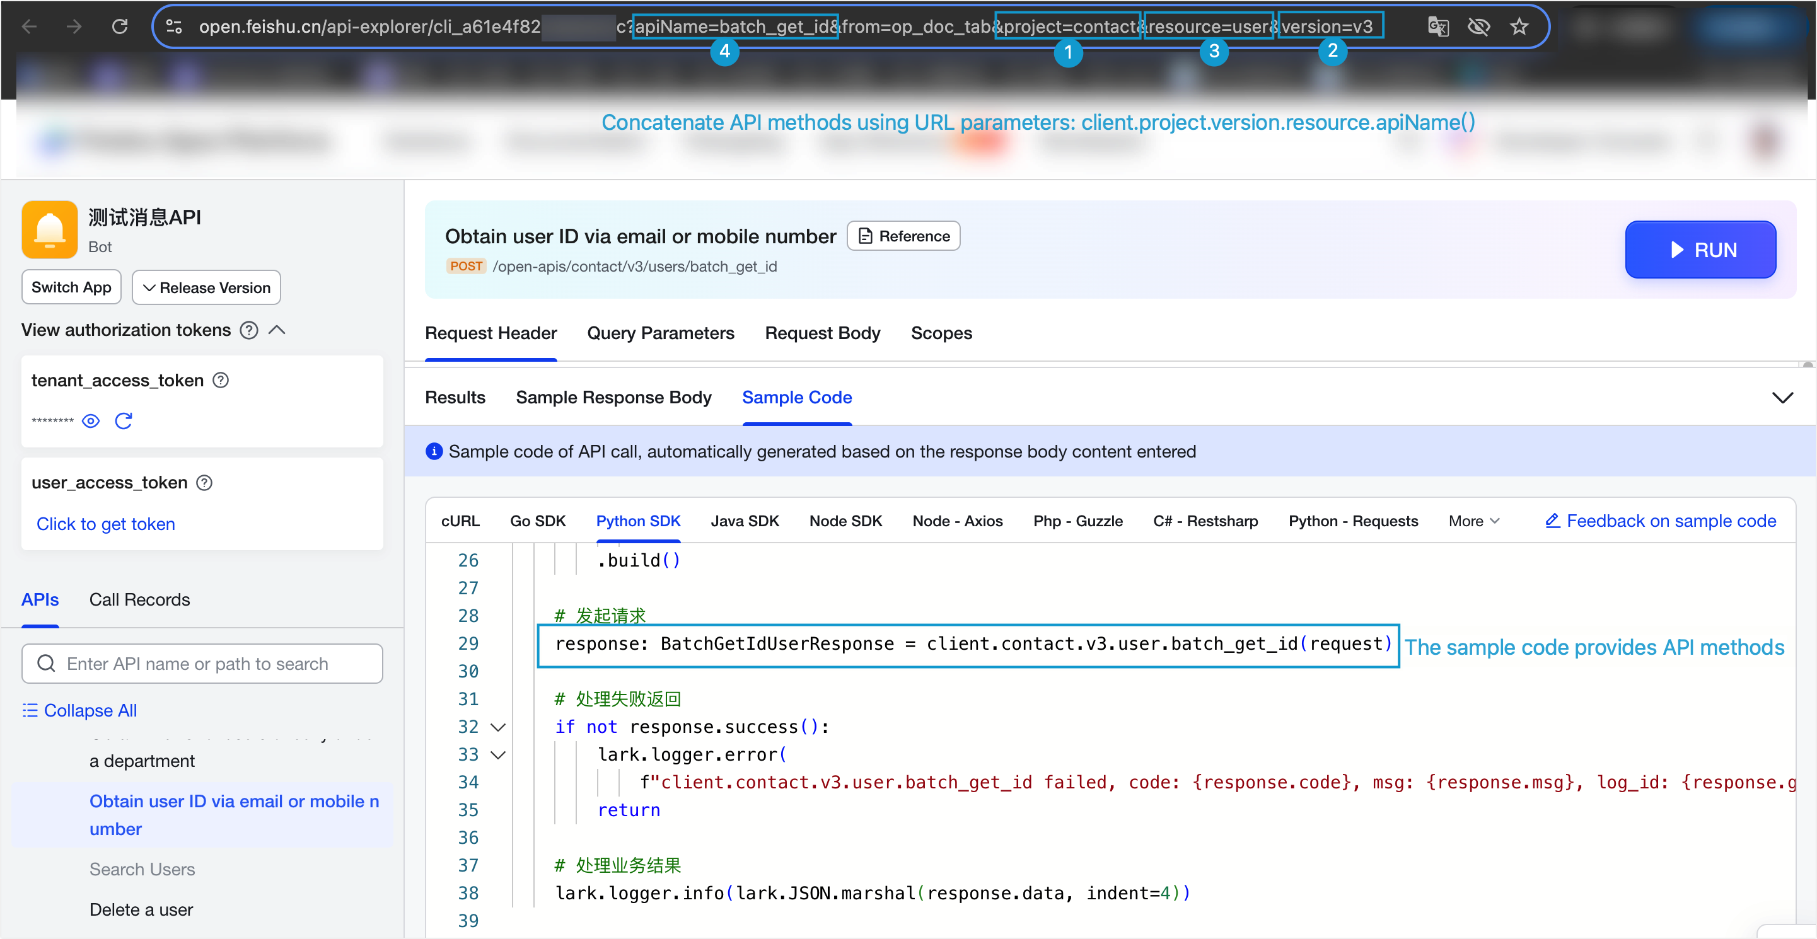Reload the page with browser refresh icon
The height and width of the screenshot is (939, 1817).
(120, 27)
